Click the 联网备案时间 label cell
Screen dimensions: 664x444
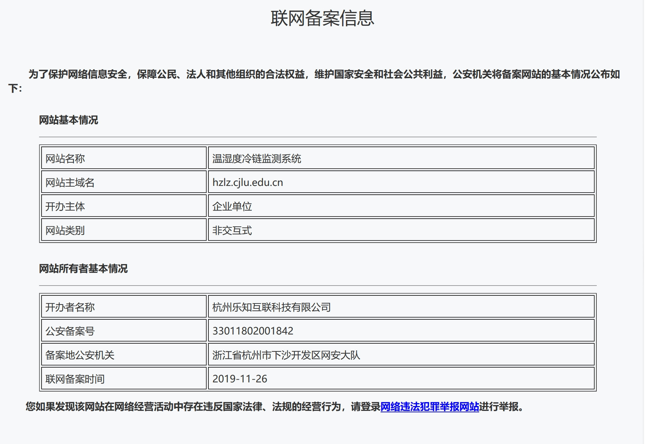[124, 379]
